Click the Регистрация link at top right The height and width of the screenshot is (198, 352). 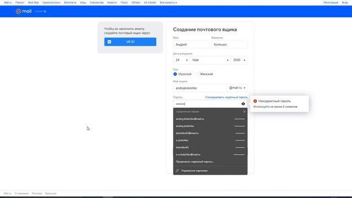pos(331,3)
